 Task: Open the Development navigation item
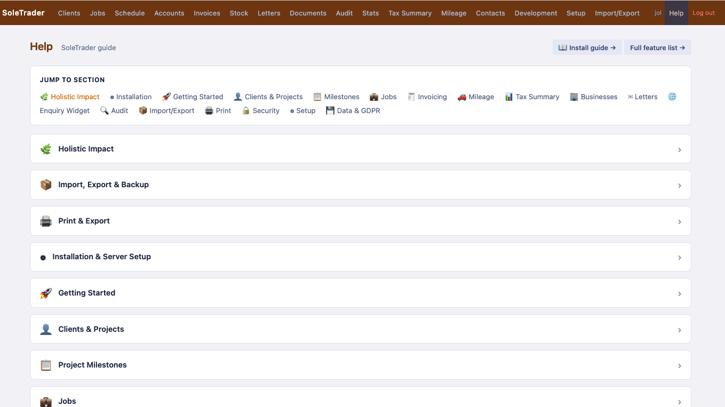pos(536,13)
